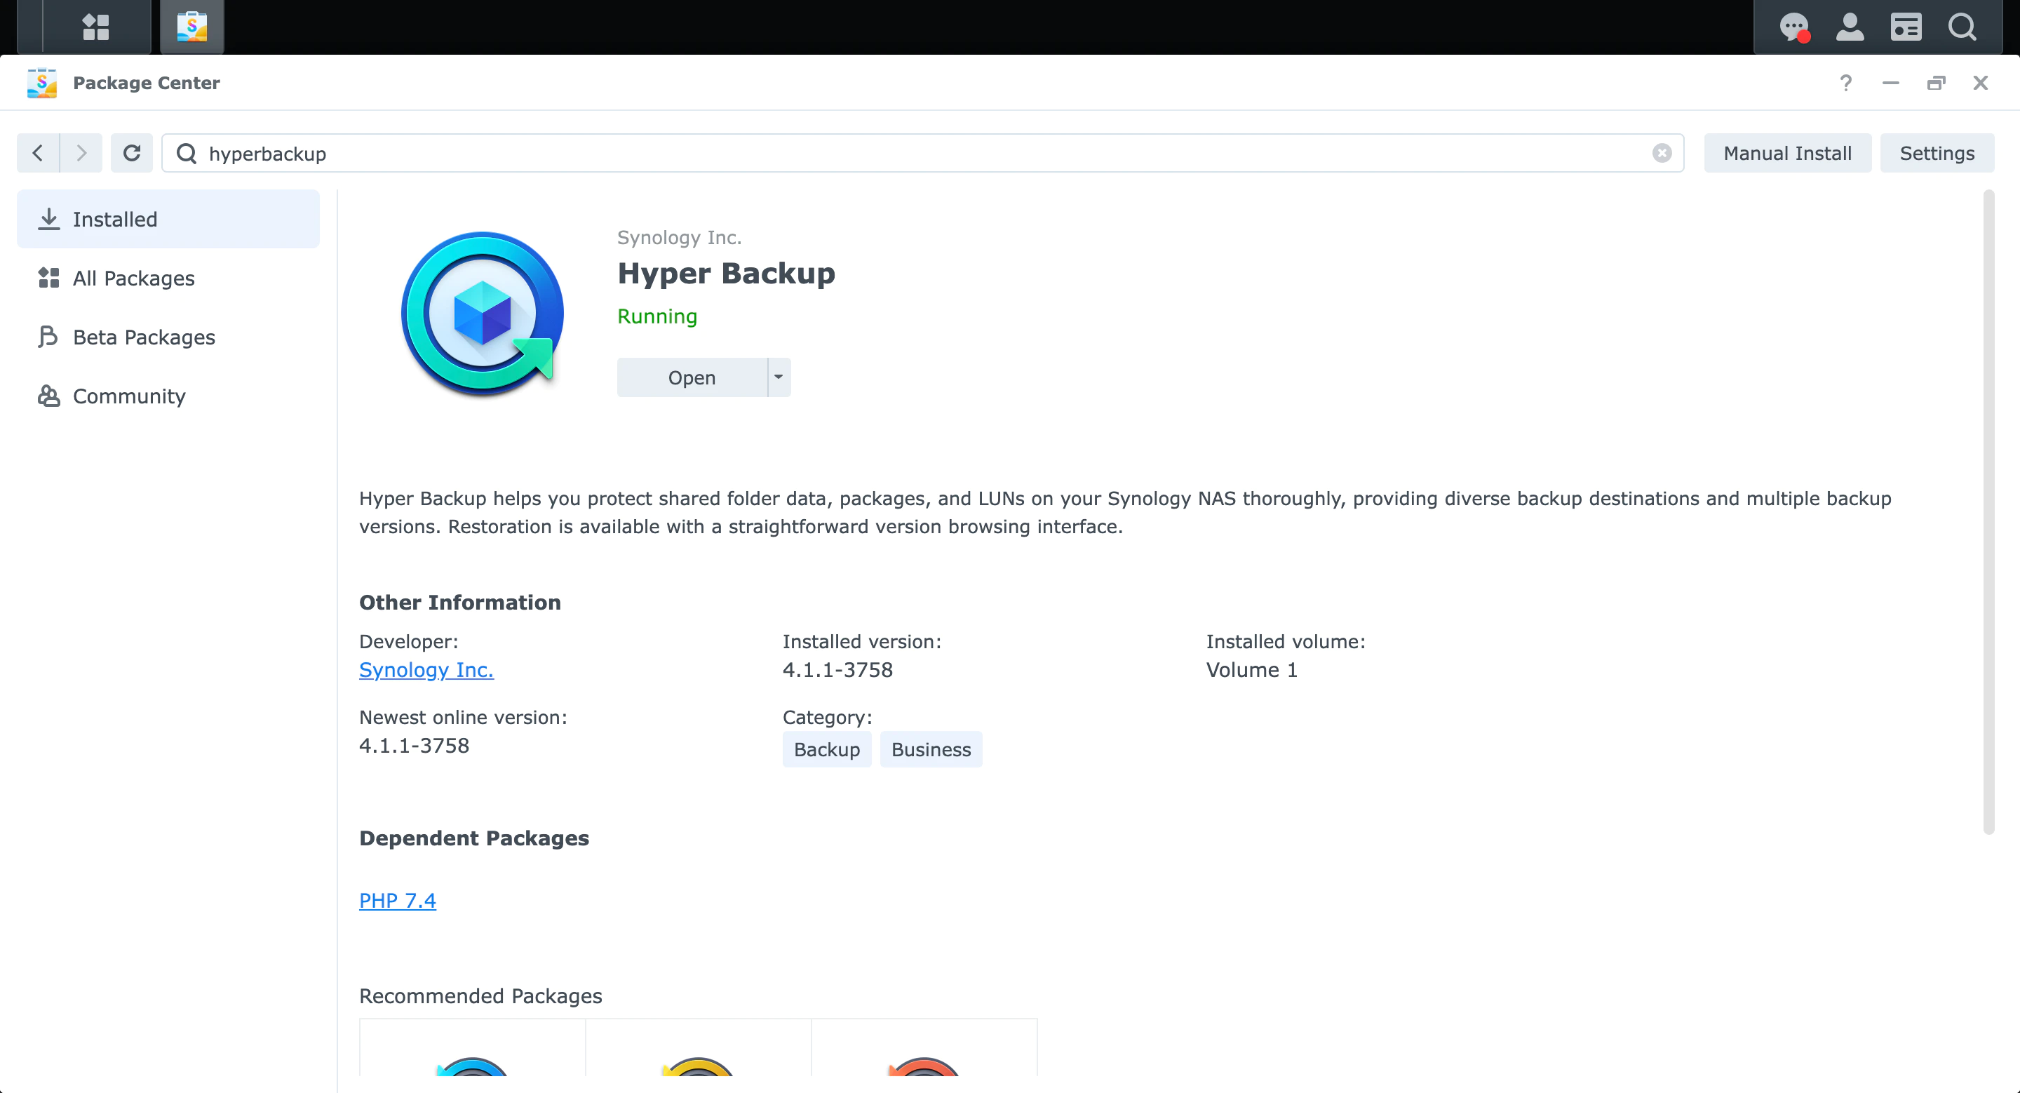Open Manual Install dialog
Image resolution: width=2020 pixels, height=1093 pixels.
[1787, 153]
